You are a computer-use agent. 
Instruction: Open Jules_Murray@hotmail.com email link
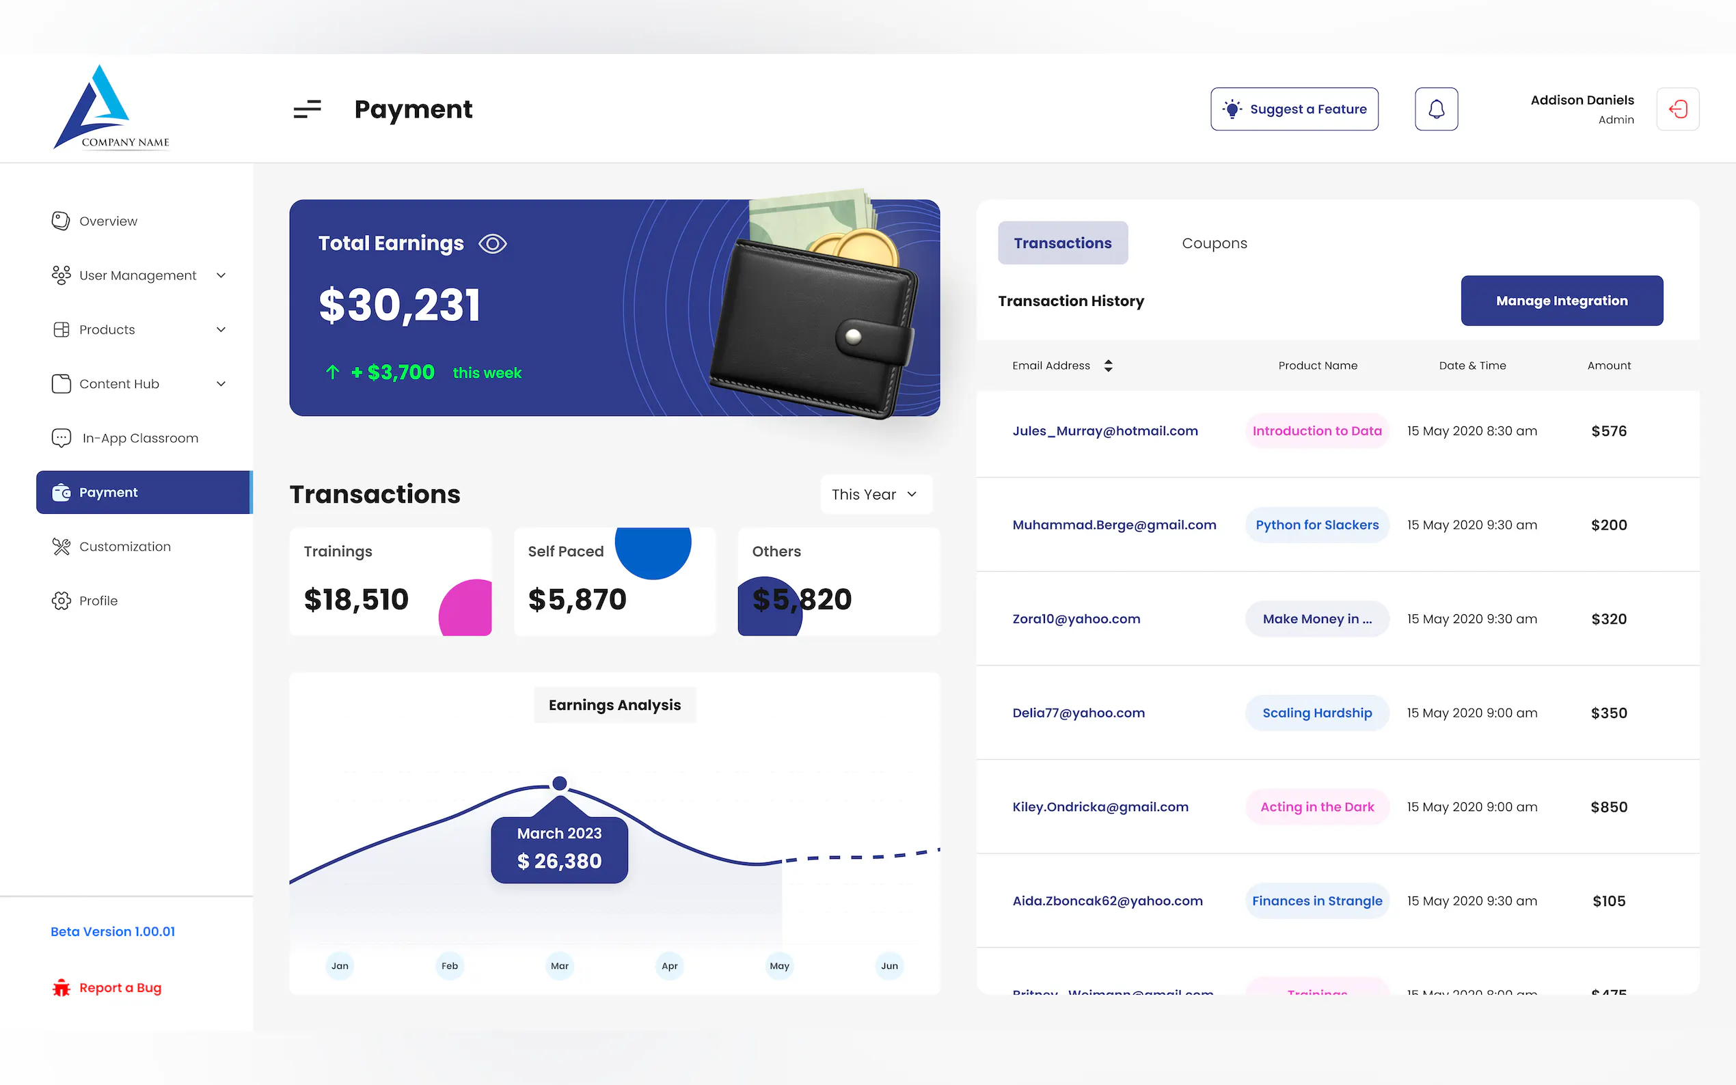coord(1104,431)
